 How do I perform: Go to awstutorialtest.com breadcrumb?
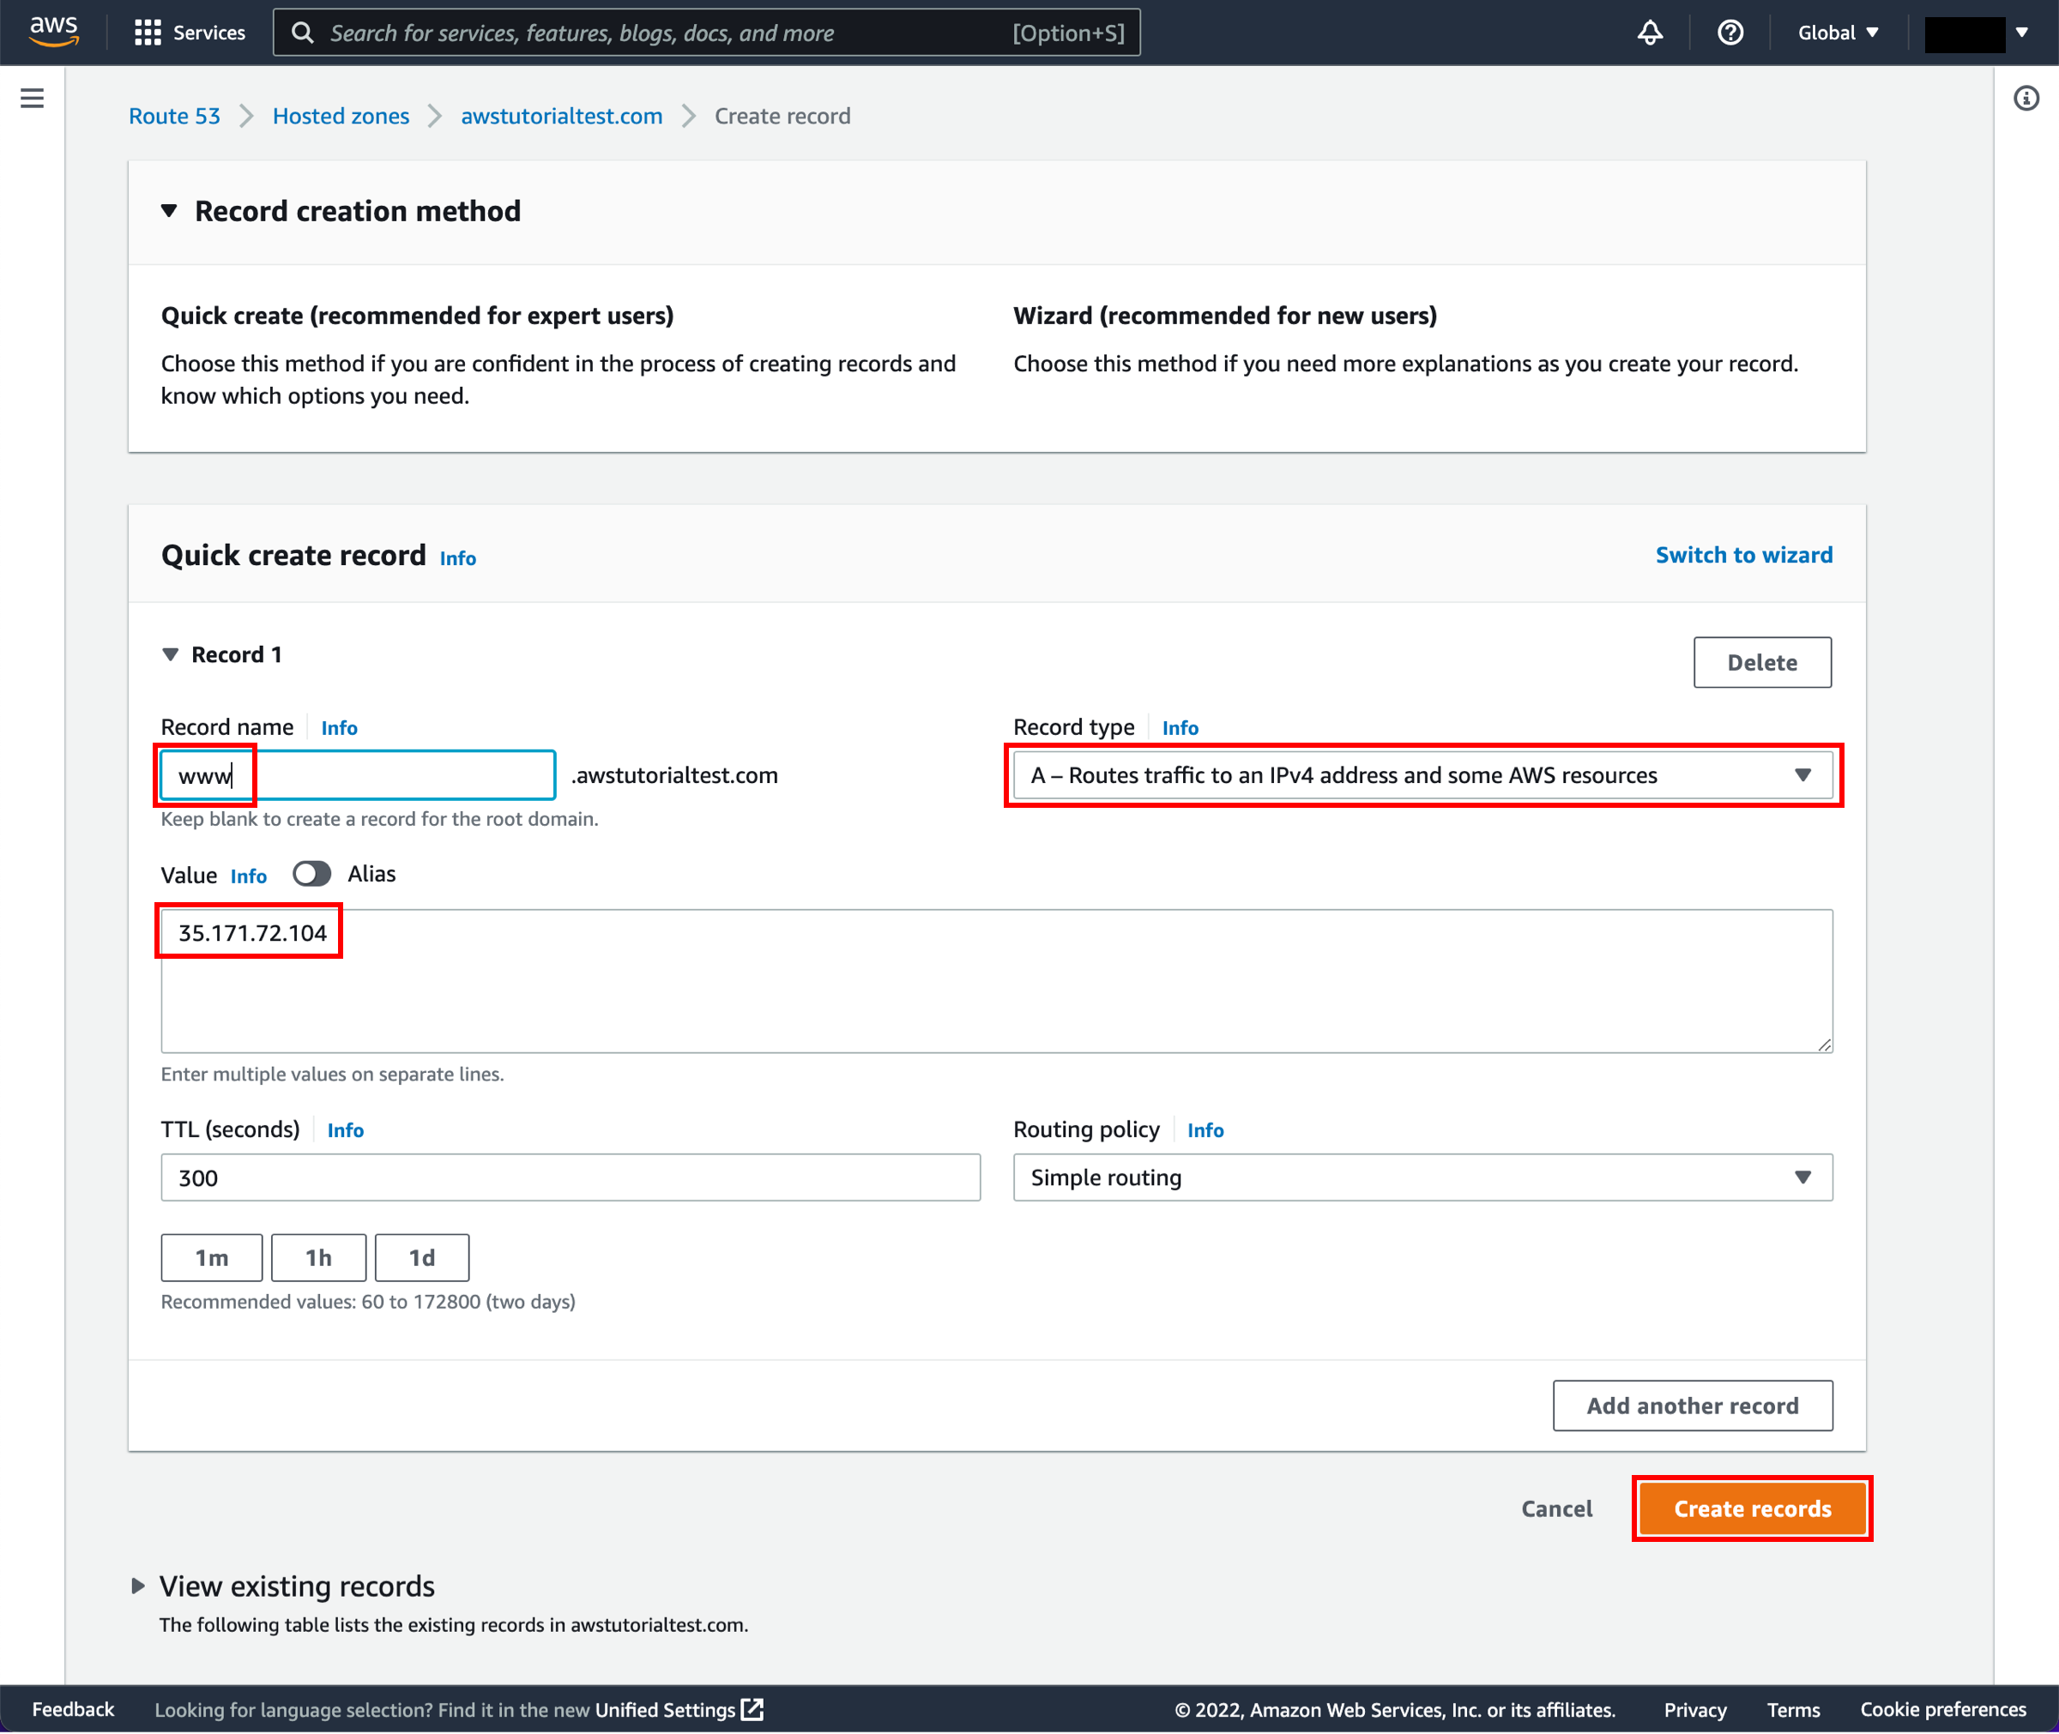coord(561,116)
